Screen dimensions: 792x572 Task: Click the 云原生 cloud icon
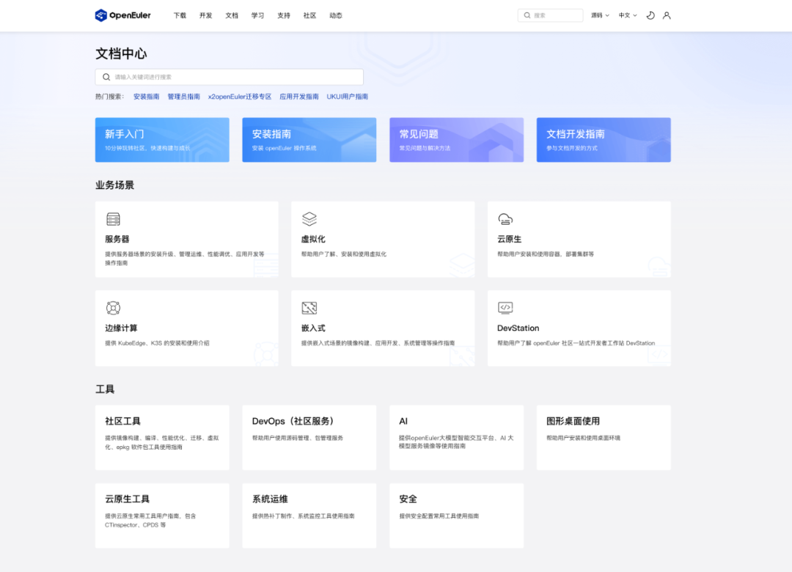click(x=505, y=219)
